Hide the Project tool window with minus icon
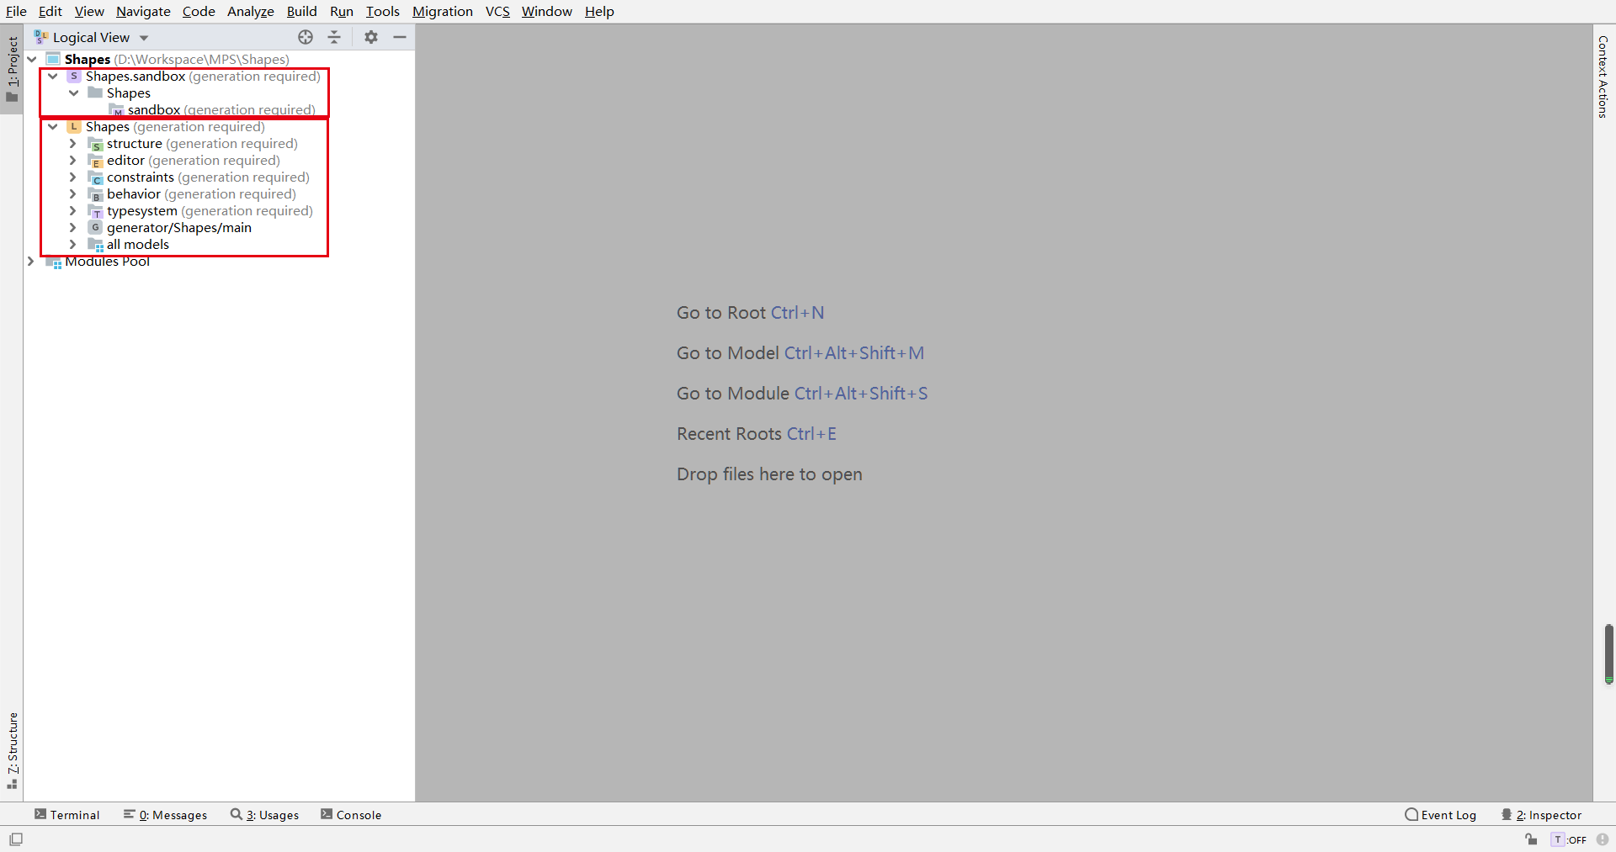1616x852 pixels. (400, 37)
